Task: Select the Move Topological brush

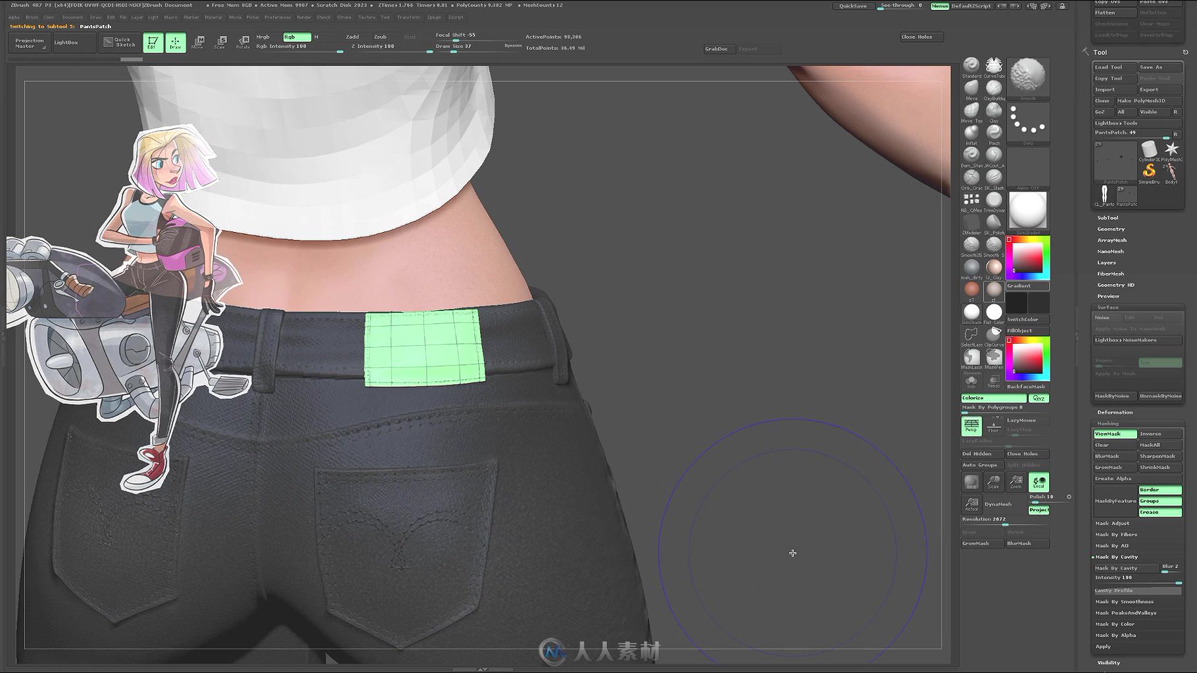Action: (971, 112)
